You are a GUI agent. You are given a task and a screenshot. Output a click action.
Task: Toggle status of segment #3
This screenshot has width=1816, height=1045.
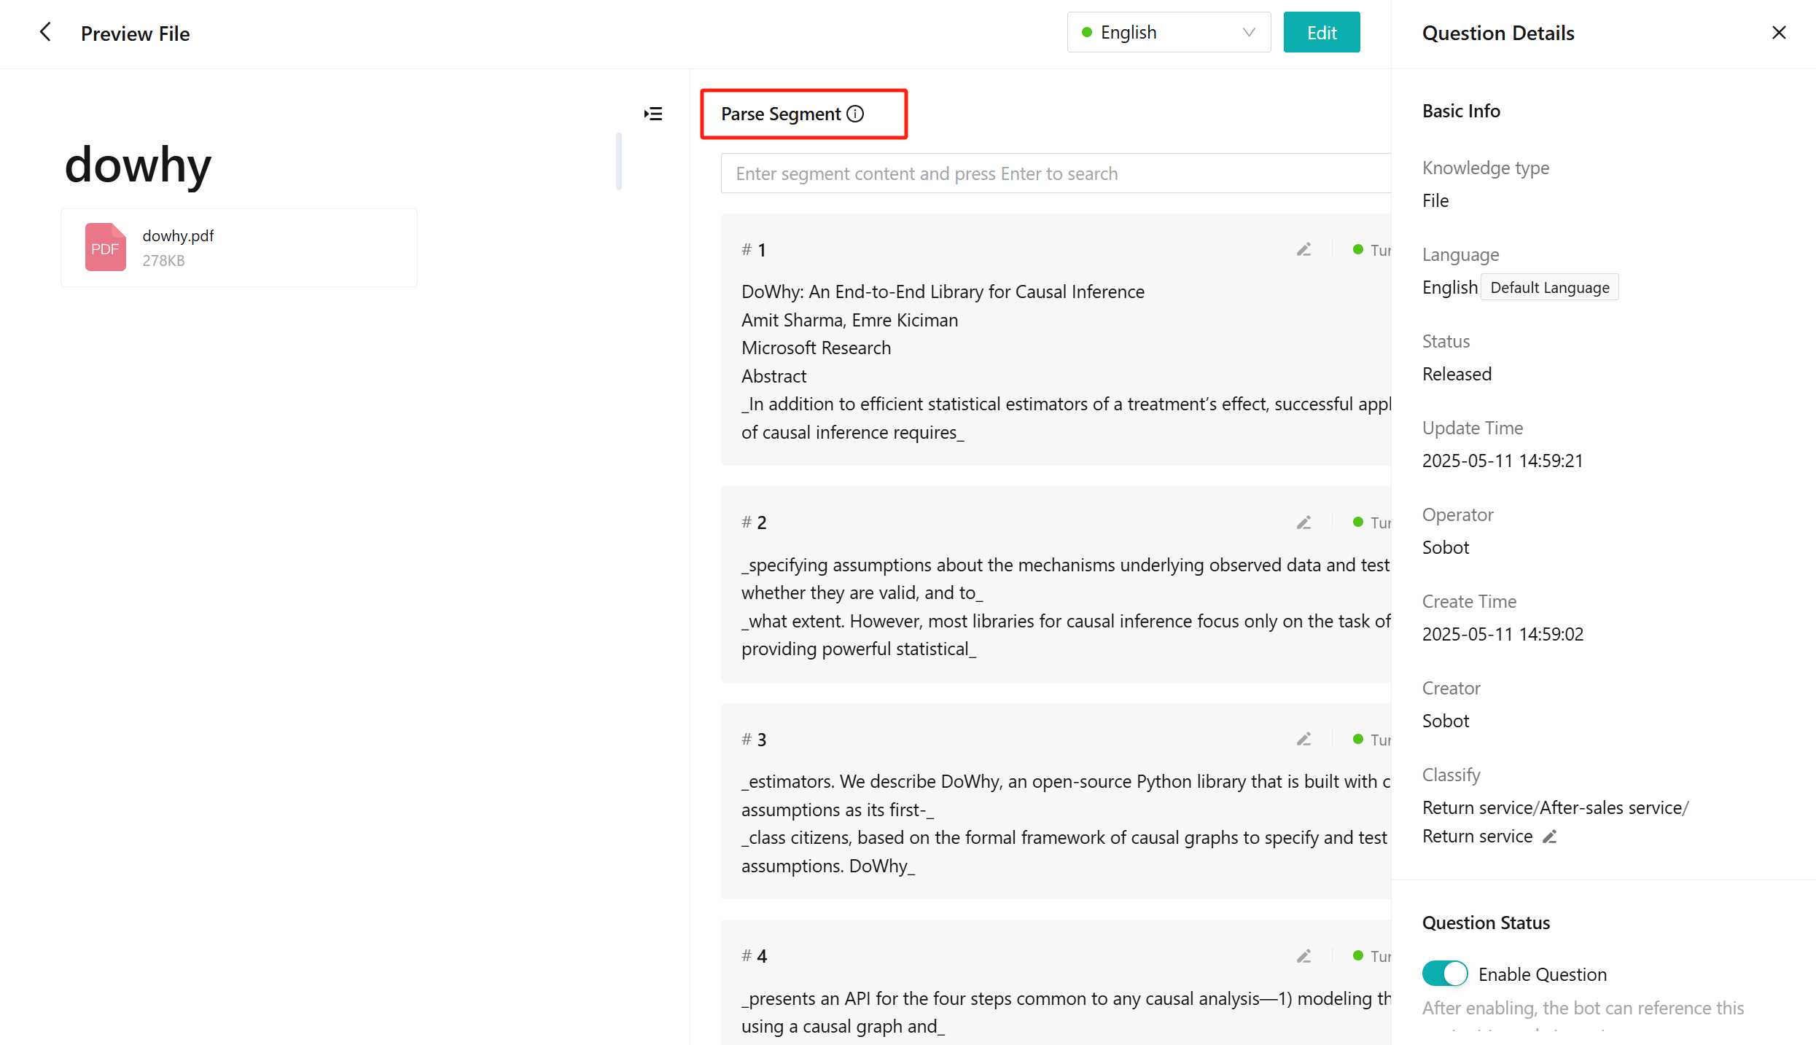(x=1372, y=740)
